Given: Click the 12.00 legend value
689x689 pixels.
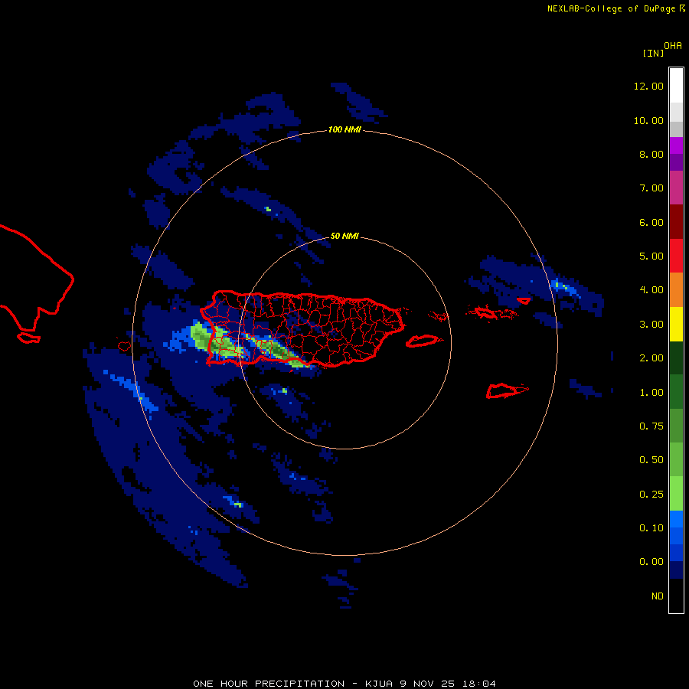Looking at the screenshot, I should (x=648, y=86).
